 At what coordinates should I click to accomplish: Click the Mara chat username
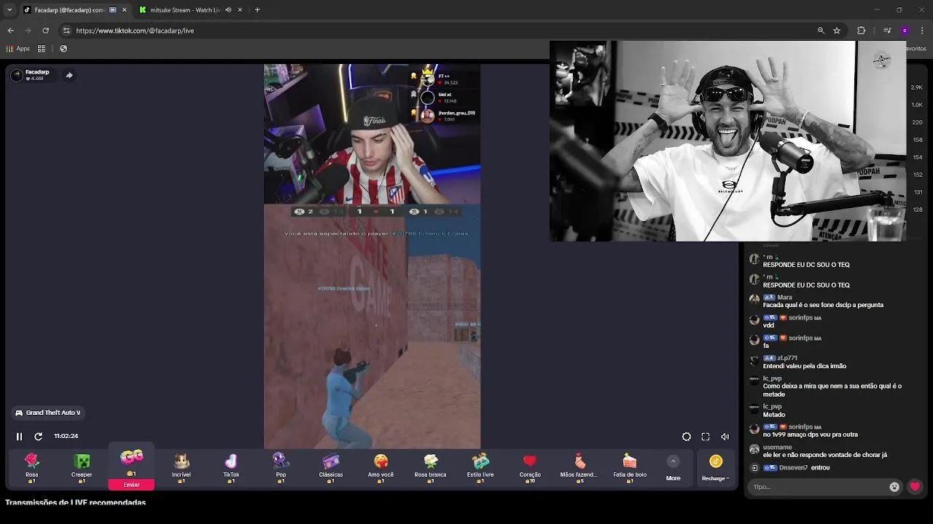(x=784, y=298)
